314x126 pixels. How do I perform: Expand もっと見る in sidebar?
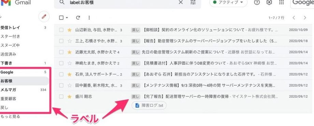pyautogui.click(x=10, y=116)
